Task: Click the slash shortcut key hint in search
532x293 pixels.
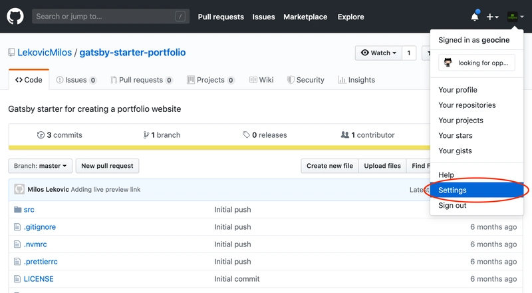Action: (x=180, y=17)
